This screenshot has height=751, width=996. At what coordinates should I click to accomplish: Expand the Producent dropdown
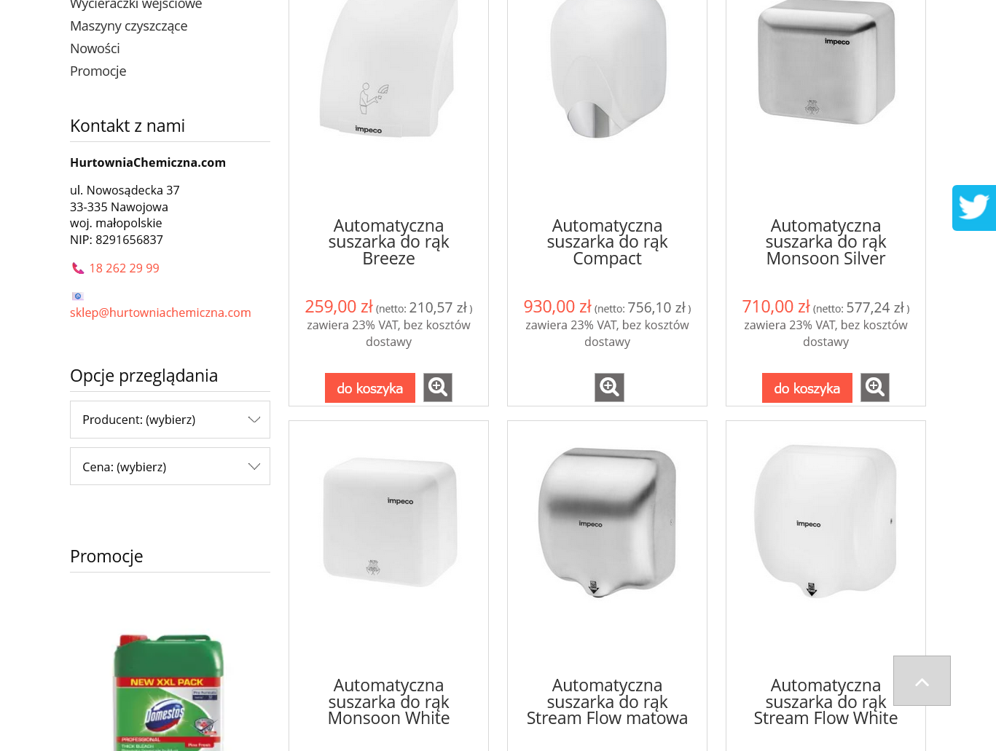[x=170, y=420]
